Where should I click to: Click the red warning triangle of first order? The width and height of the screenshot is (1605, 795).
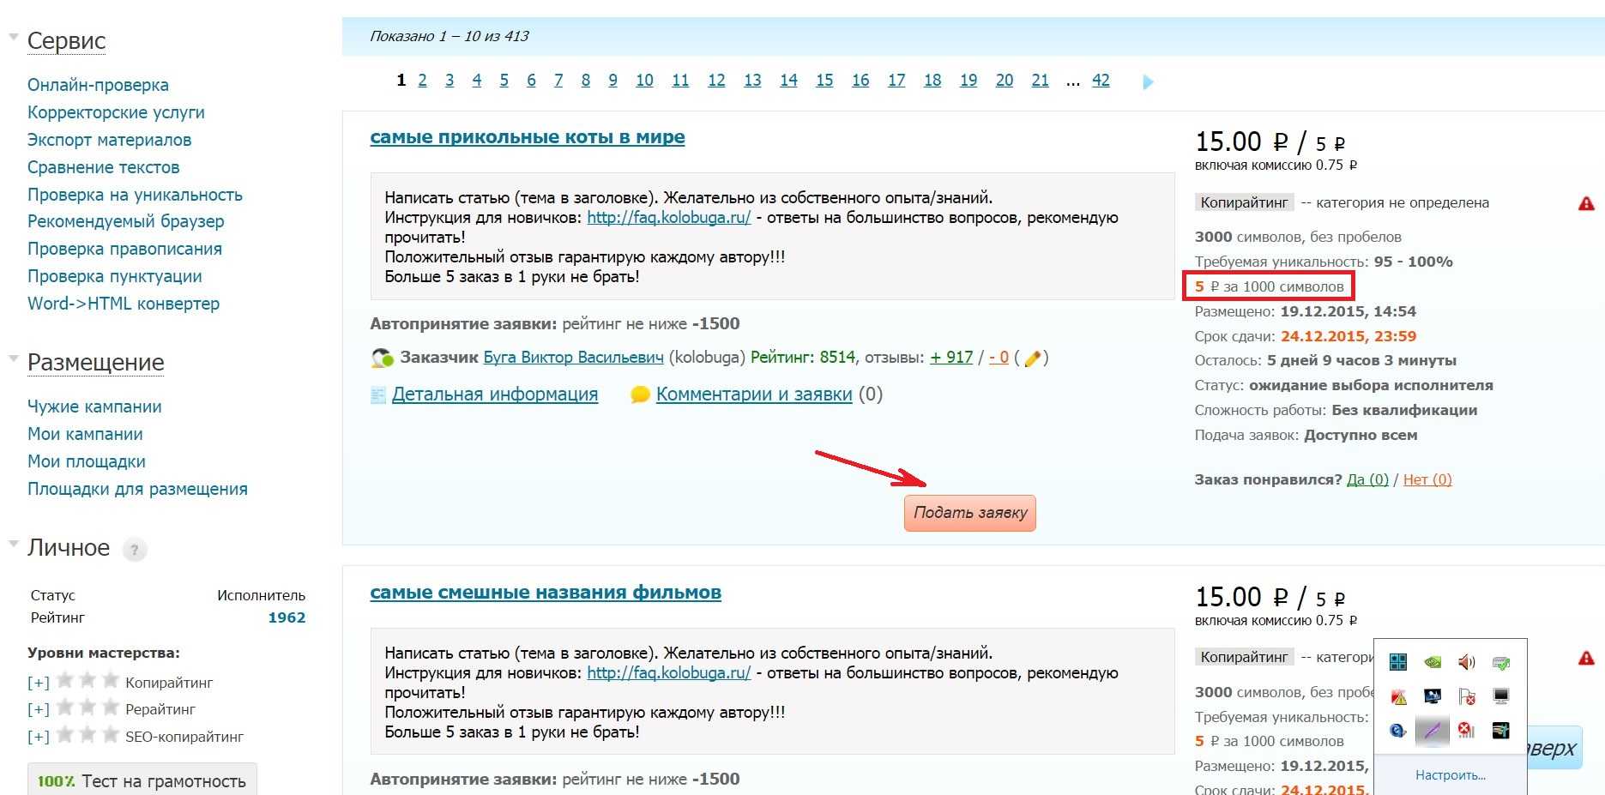coord(1586,203)
